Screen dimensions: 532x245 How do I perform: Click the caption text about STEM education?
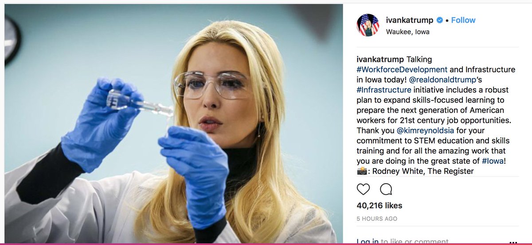point(434,141)
